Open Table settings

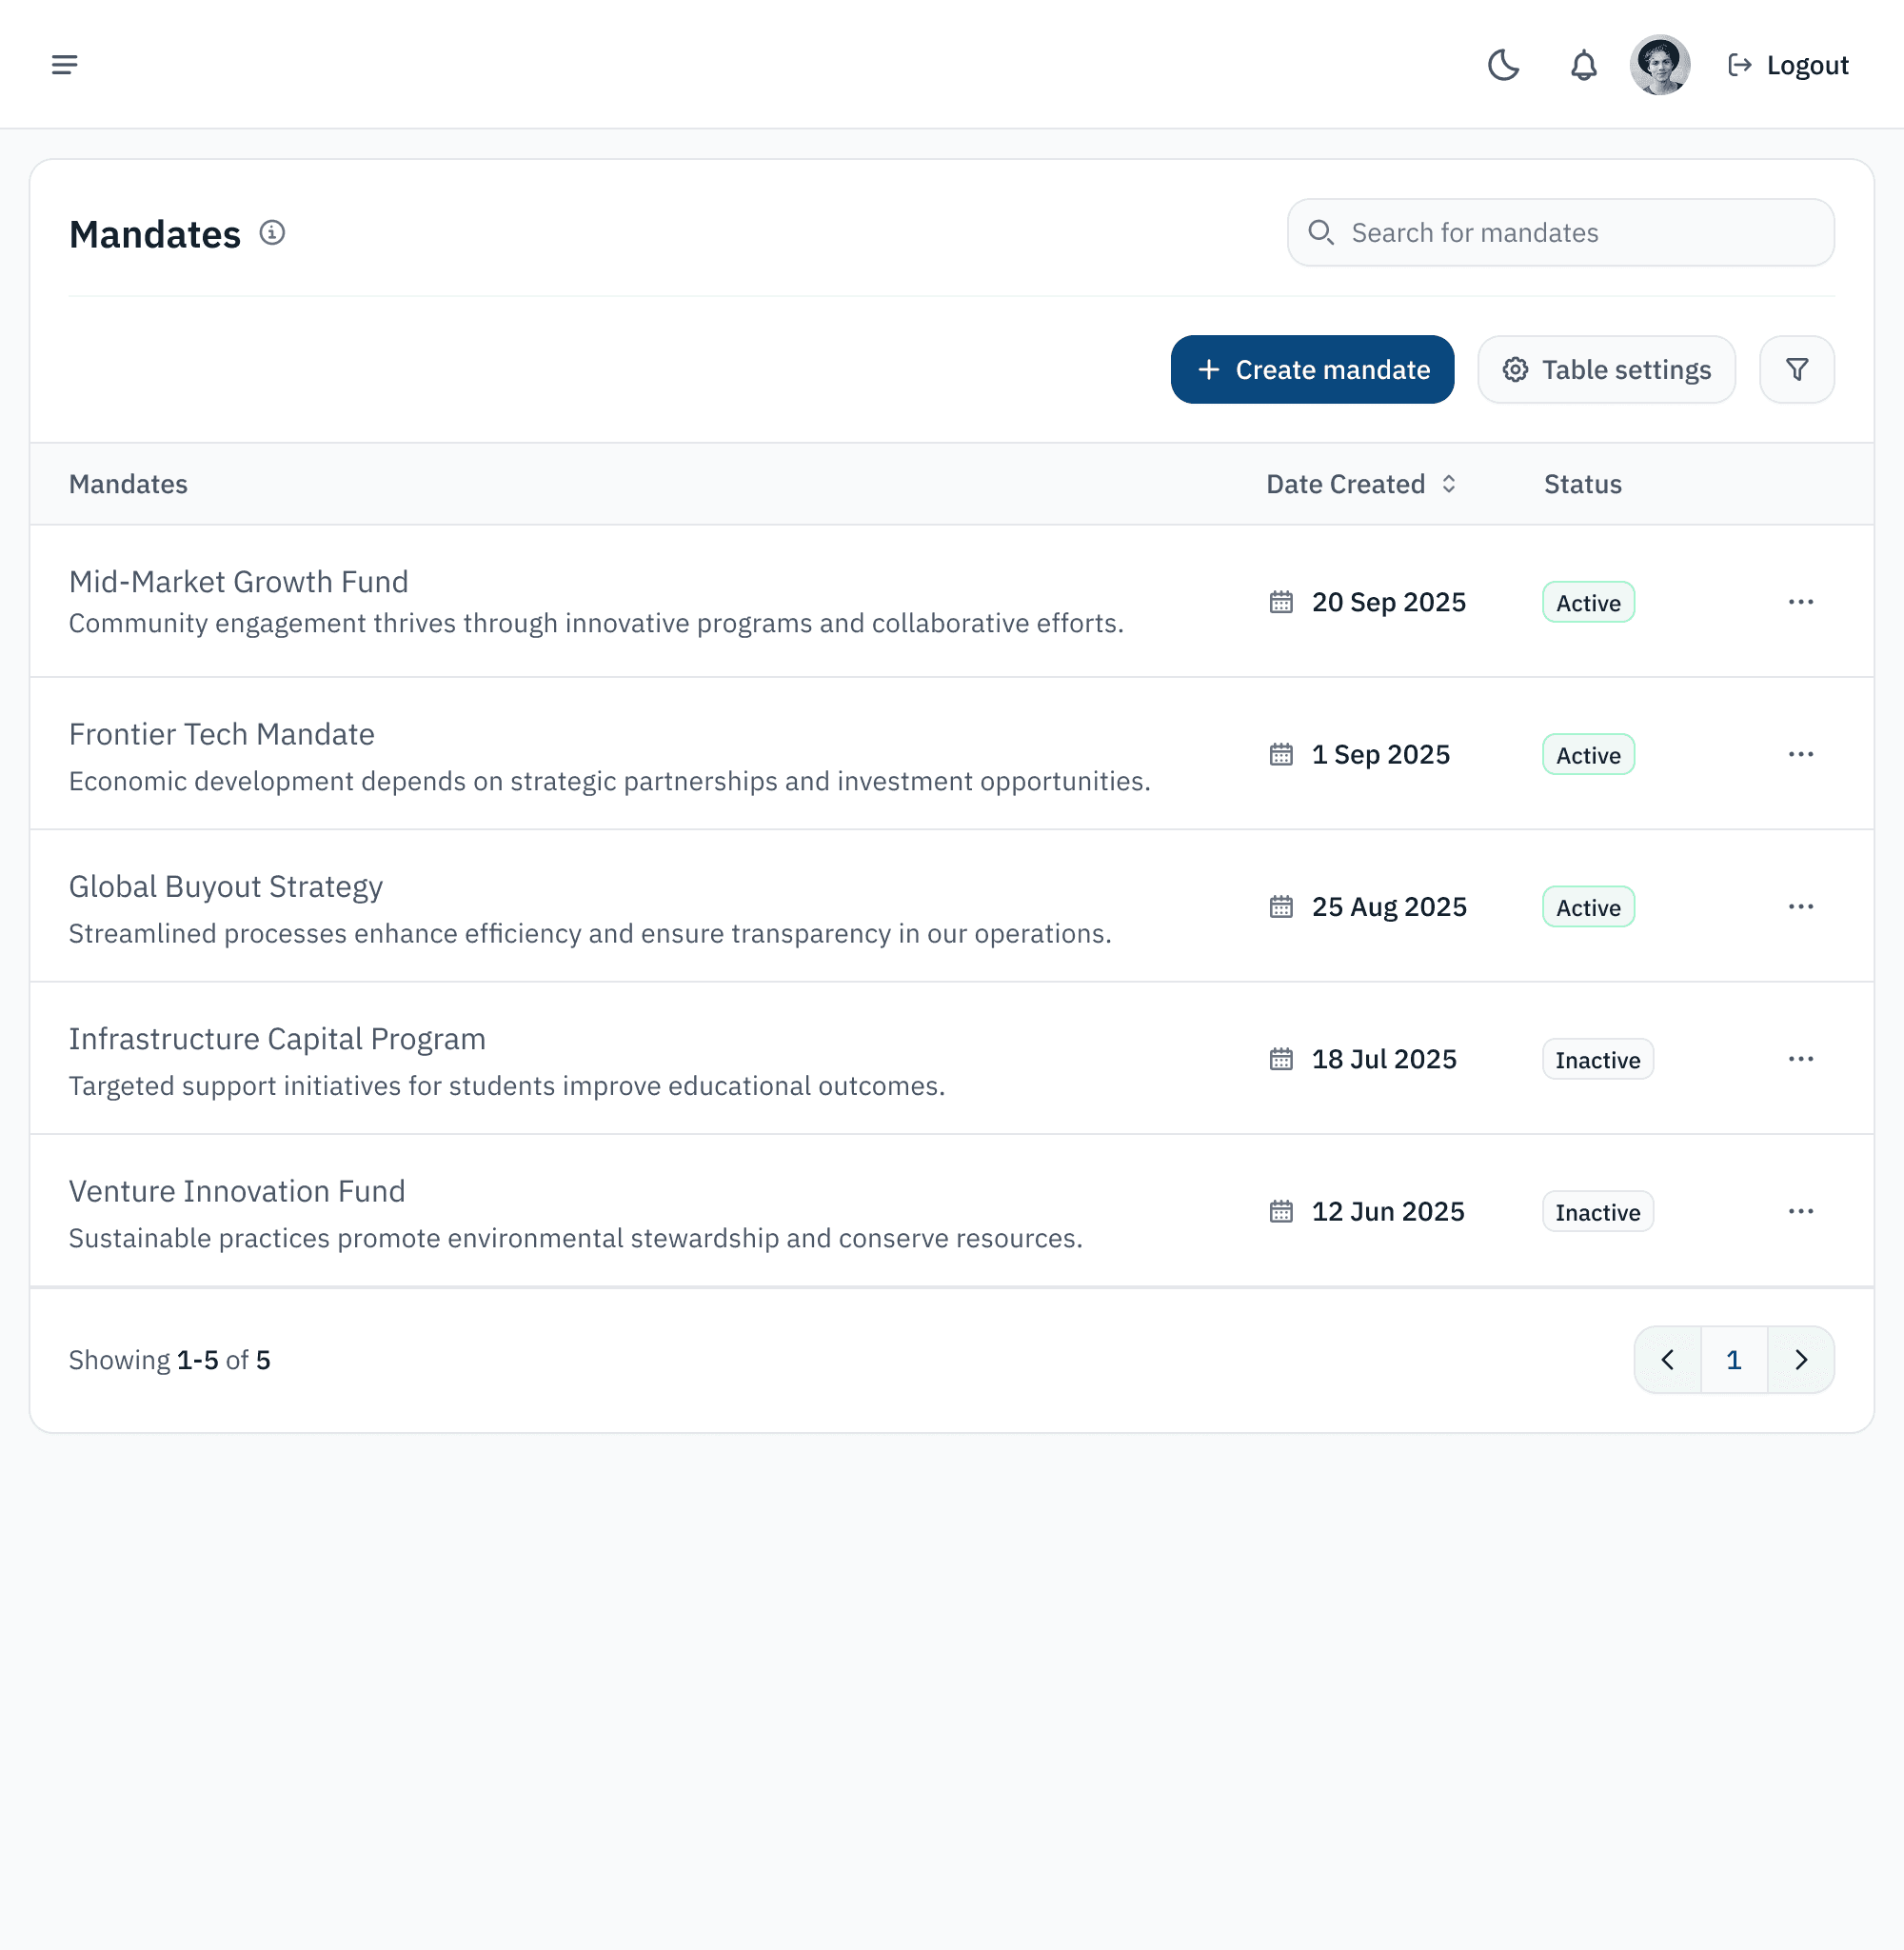click(x=1606, y=369)
